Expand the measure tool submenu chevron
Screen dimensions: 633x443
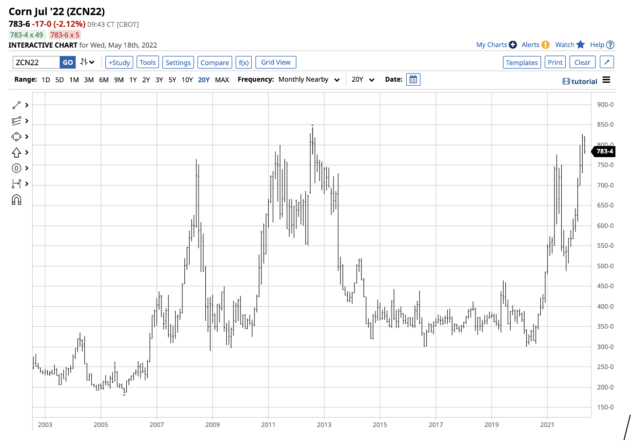pyautogui.click(x=26, y=184)
